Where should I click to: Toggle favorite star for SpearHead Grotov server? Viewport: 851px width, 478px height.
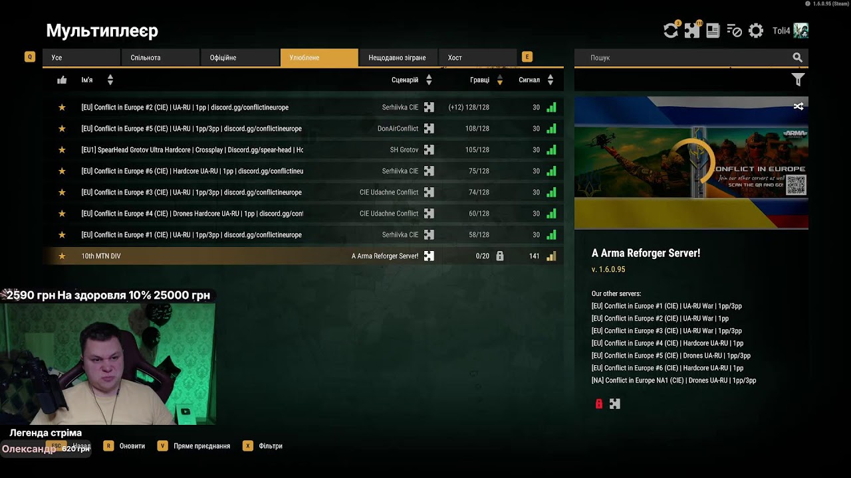tap(62, 150)
